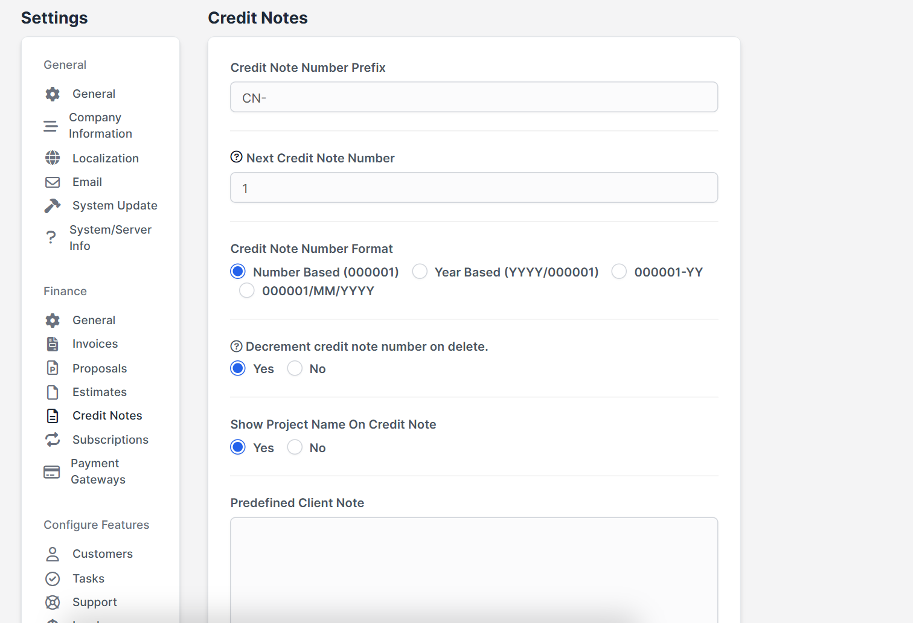
Task: Select Year Based (YYYY/000001) format
Action: click(420, 272)
